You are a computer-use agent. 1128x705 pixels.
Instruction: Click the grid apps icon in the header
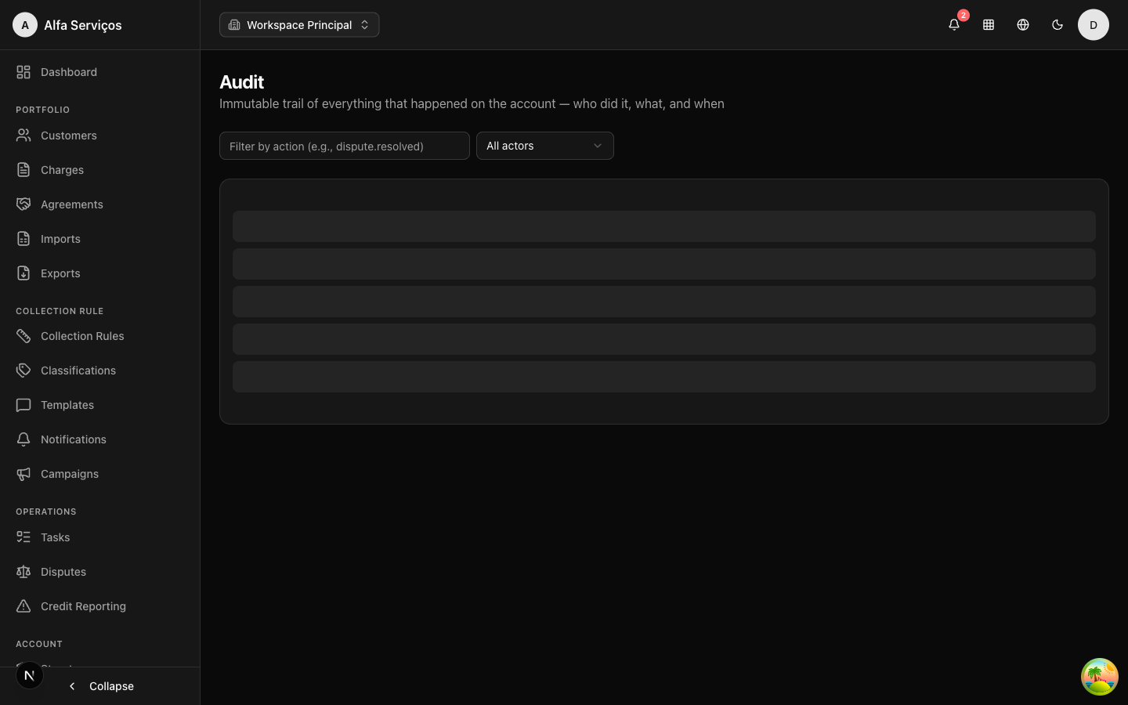pyautogui.click(x=989, y=25)
